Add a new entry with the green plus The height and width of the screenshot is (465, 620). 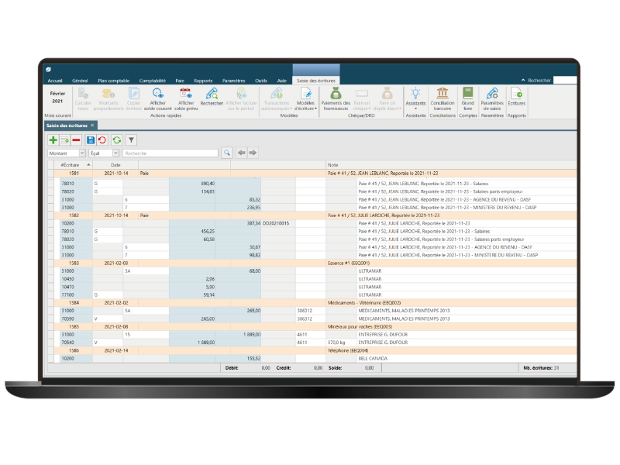pos(53,140)
